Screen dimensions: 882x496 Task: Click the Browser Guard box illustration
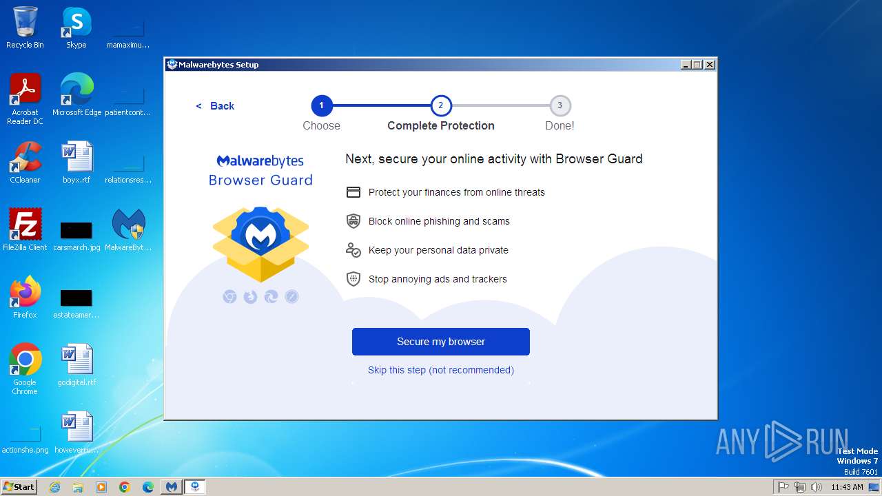pos(260,244)
